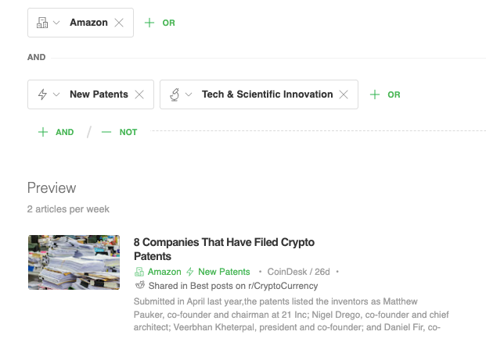Click the plus icon next to AND

(43, 133)
